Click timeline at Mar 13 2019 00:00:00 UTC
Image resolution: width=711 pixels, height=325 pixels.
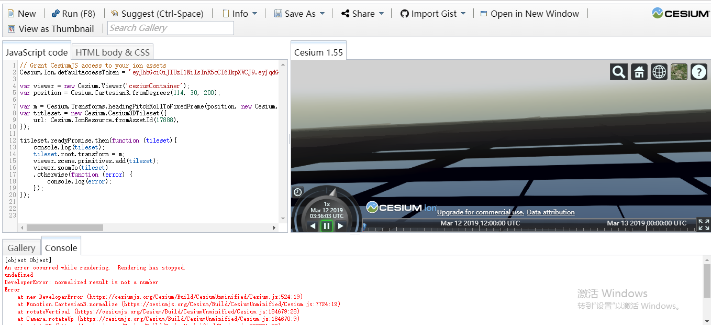pyautogui.click(x=647, y=223)
